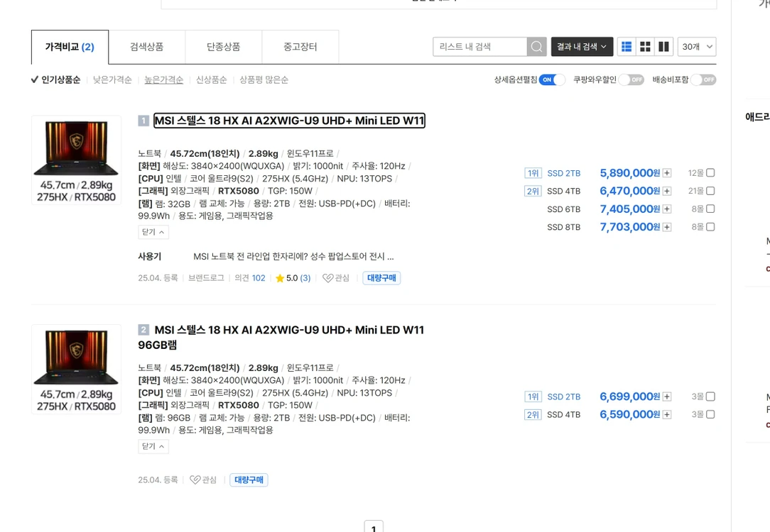770x532 pixels.
Task: Click 대량구매 button on first product
Action: (x=381, y=278)
